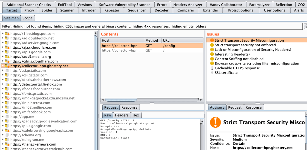
Task: Click the warning icon for Interesting Header(s) issue
Action: pos(212,54)
